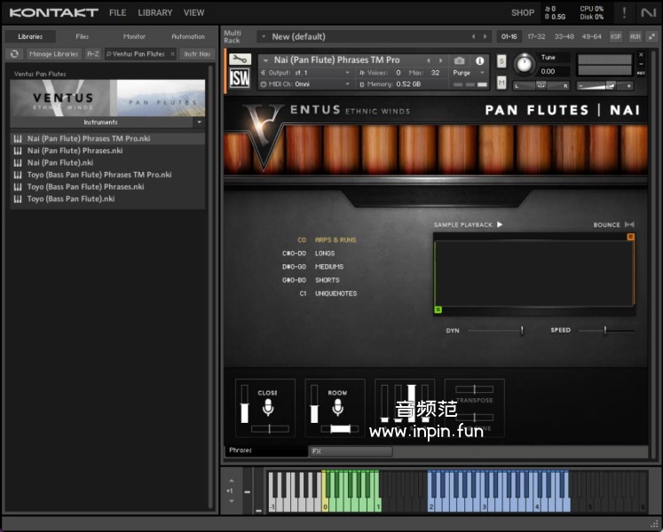Toggle the Room microphone icon
663x532 pixels.
click(337, 408)
